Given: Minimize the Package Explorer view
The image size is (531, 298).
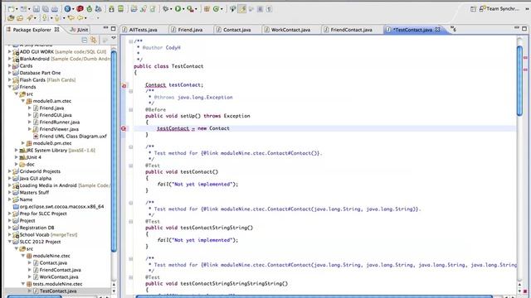Looking at the screenshot, I should point(105,28).
